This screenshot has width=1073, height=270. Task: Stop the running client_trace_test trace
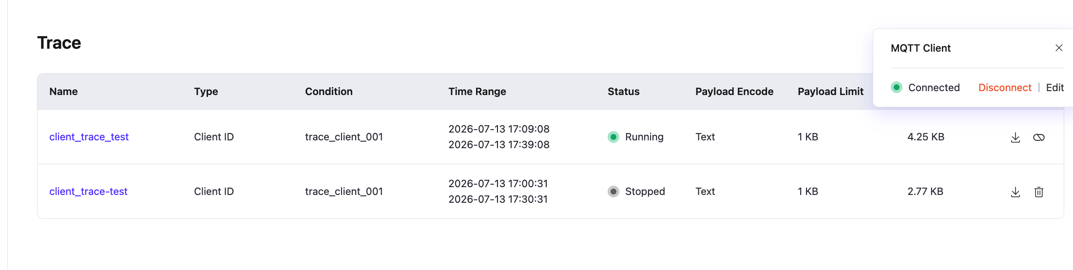(1039, 137)
